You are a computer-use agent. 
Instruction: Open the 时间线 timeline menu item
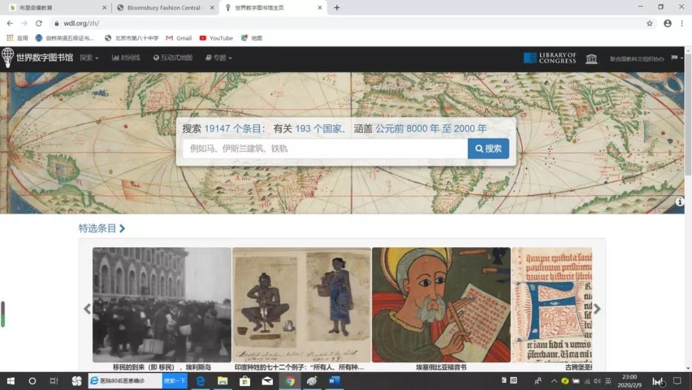(x=126, y=58)
